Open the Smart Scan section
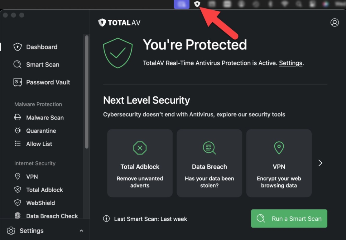 (x=42, y=65)
